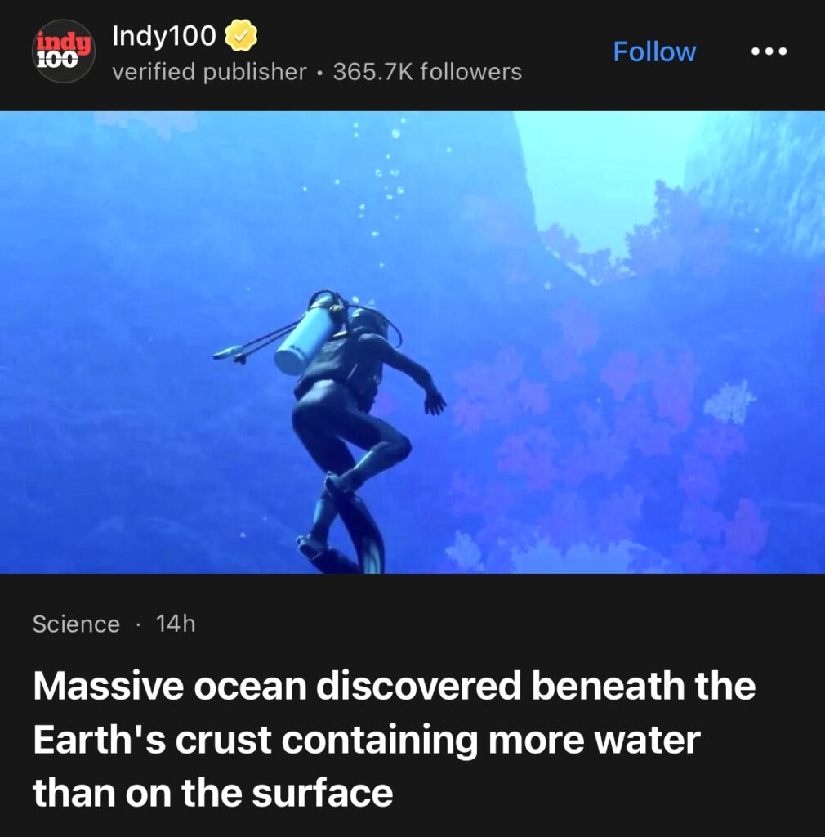Open the Indy100 publisher name
The width and height of the screenshot is (825, 837).
(163, 36)
